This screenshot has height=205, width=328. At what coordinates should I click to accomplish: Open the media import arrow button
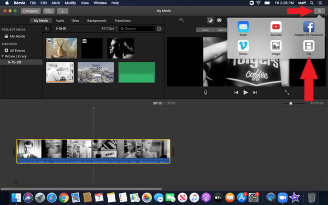point(62,11)
